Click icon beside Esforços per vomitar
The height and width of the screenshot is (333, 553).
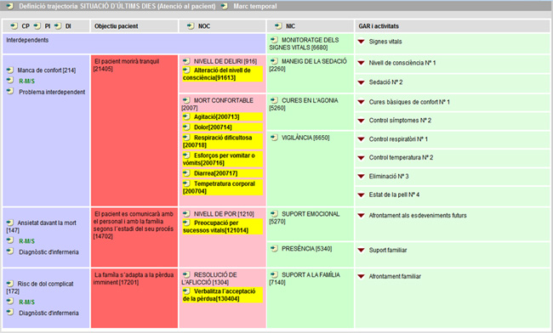(x=186, y=155)
